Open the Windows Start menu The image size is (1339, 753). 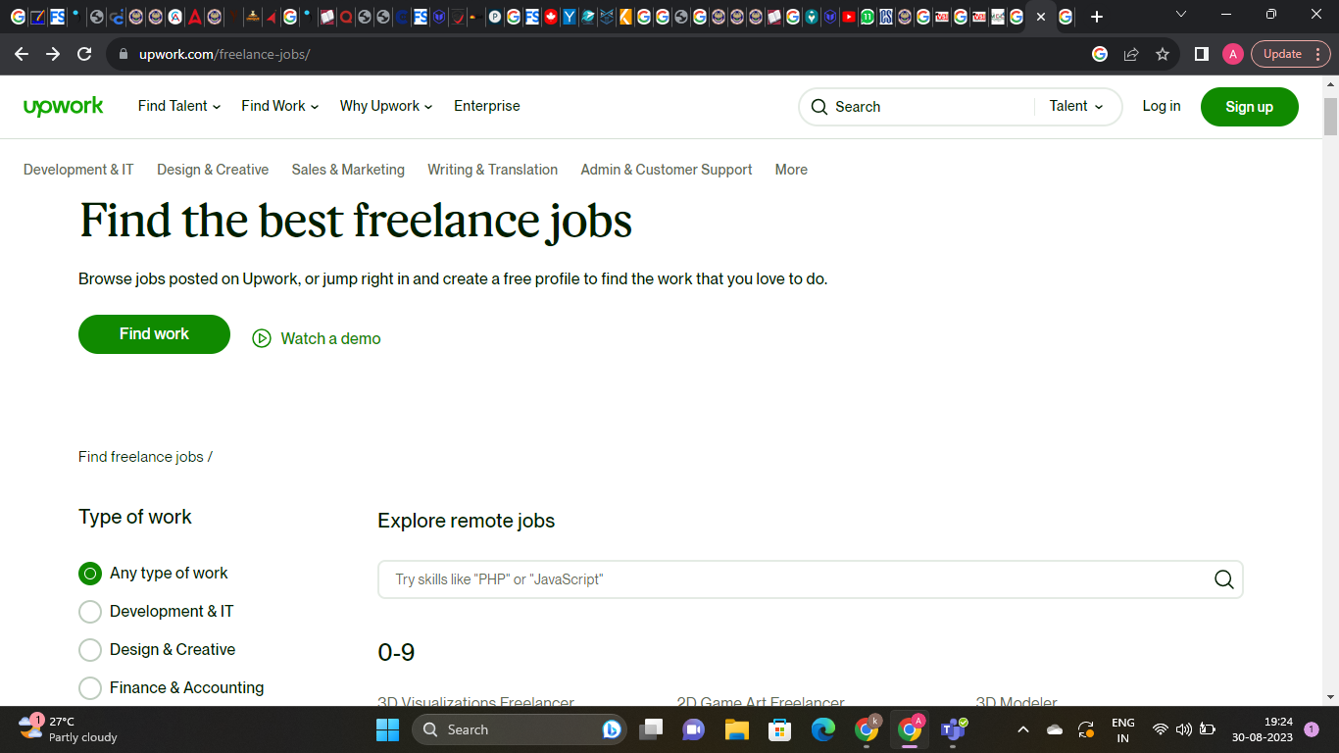tap(387, 729)
